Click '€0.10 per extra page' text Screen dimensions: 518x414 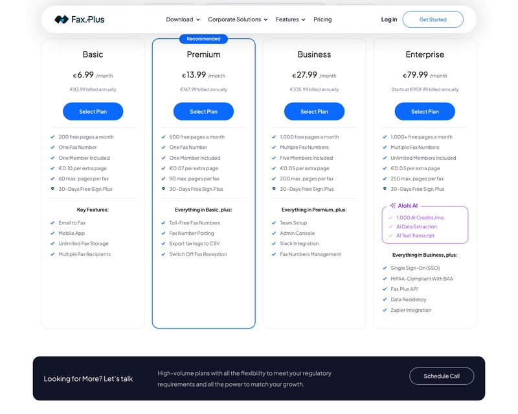pyautogui.click(x=83, y=168)
